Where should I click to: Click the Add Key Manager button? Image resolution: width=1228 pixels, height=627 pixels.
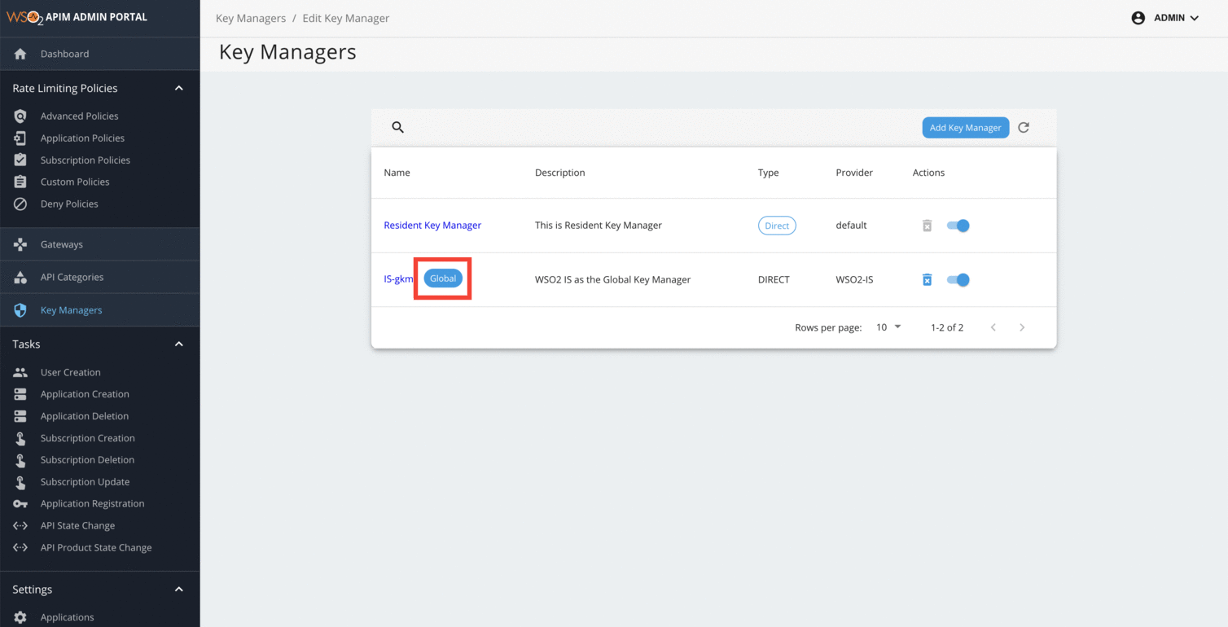point(966,127)
